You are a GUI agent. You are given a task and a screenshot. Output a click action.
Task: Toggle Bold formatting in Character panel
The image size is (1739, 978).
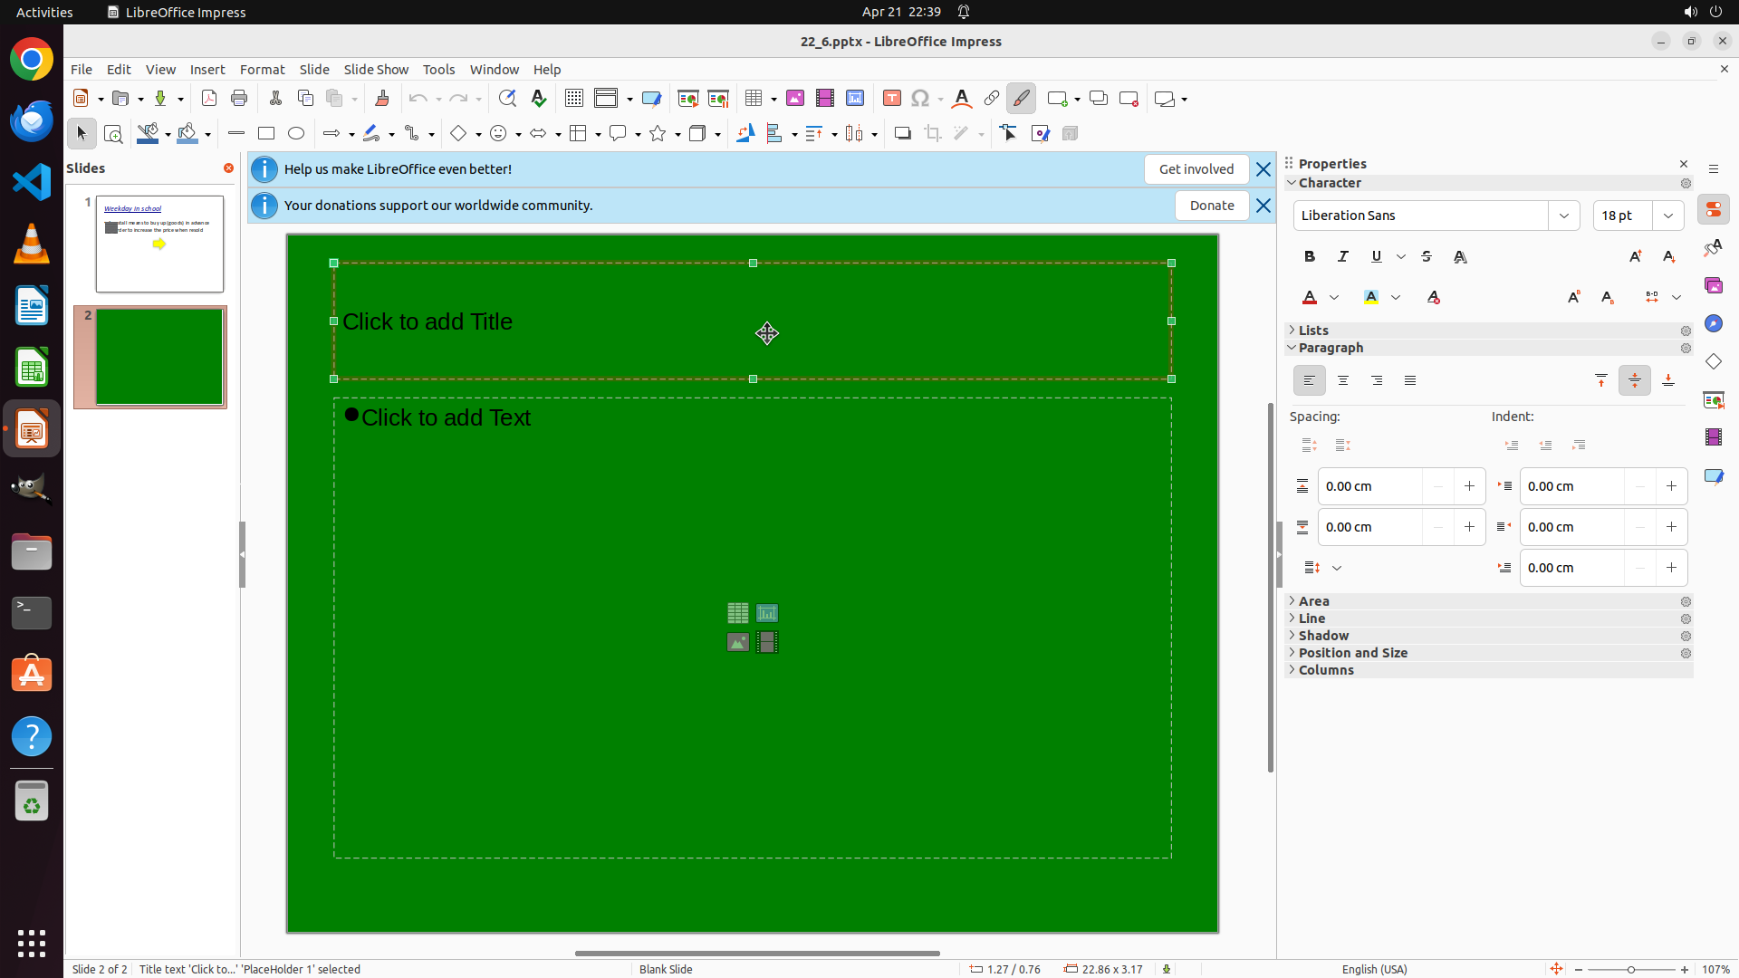[1310, 257]
